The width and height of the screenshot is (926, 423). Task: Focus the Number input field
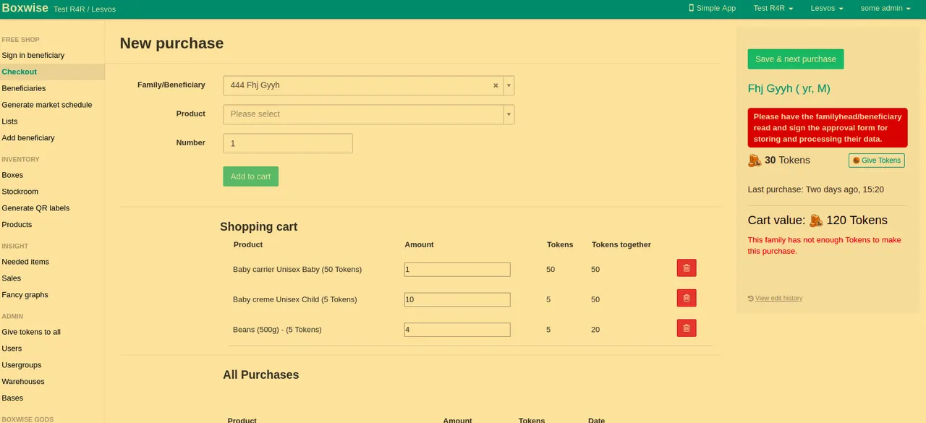tap(288, 143)
